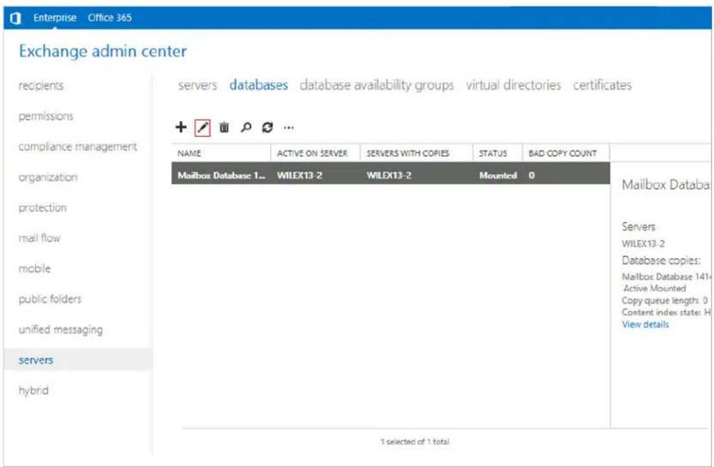Edit the selected database with pencil icon
This screenshot has width=714, height=467.
pyautogui.click(x=202, y=128)
